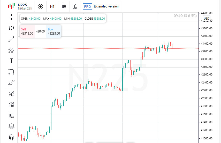Image resolution: width=221 pixels, height=143 pixels.
Task: Add symbol with plus icon
Action: 40,6
